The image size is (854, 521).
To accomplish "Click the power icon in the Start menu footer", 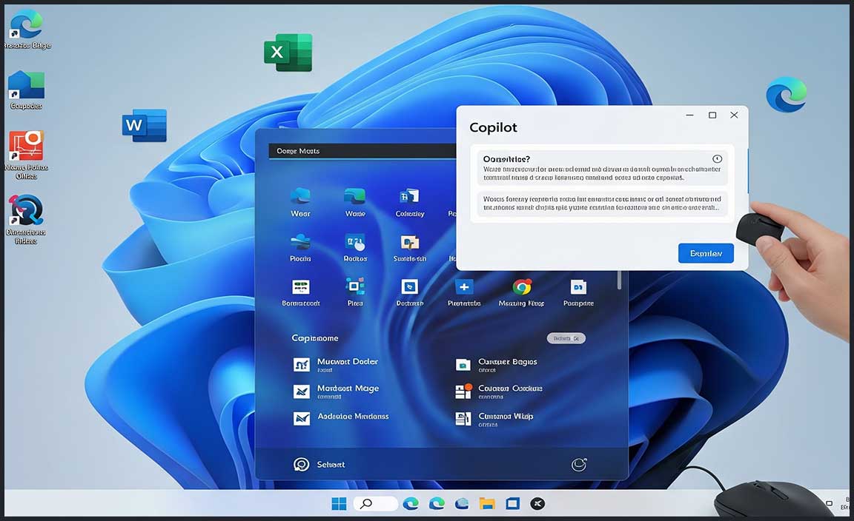I will click(x=578, y=465).
